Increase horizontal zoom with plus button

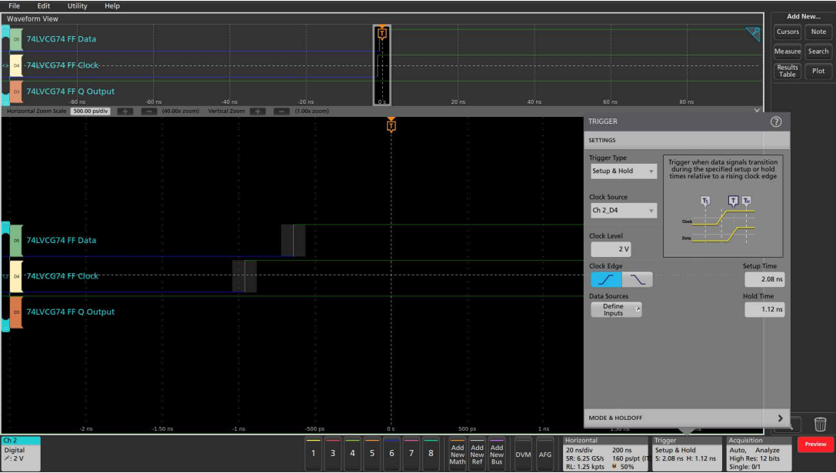pyautogui.click(x=125, y=111)
